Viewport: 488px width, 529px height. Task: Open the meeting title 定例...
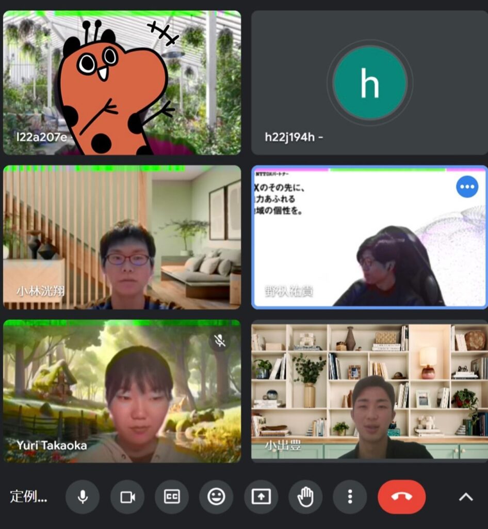tap(28, 496)
